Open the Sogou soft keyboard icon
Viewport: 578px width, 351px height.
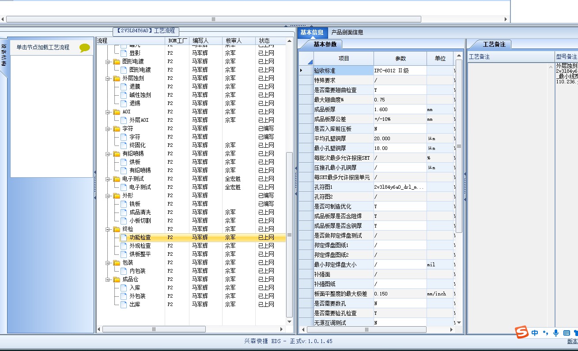point(567,333)
